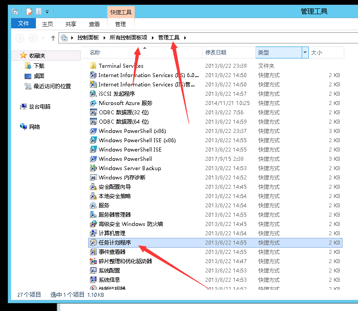Click the forward navigation button
The height and width of the screenshot is (311, 358).
click(x=33, y=38)
